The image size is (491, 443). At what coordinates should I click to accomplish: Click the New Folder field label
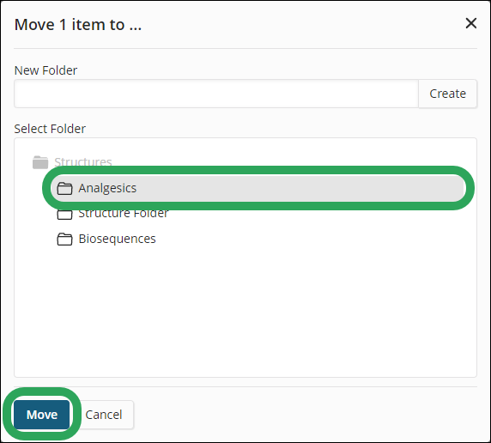(45, 70)
